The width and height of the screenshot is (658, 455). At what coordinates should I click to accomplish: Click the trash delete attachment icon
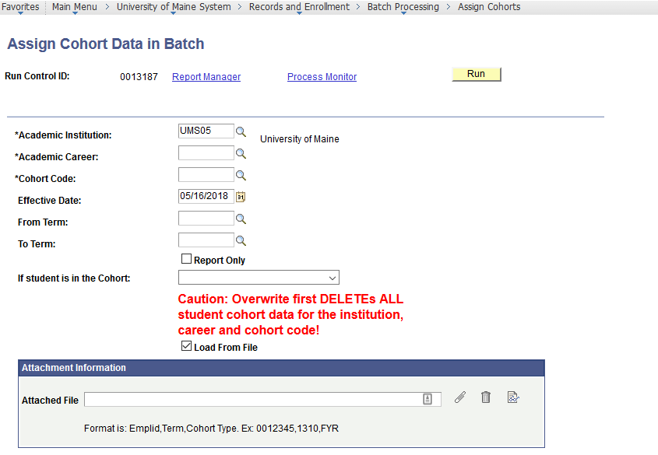(x=486, y=397)
